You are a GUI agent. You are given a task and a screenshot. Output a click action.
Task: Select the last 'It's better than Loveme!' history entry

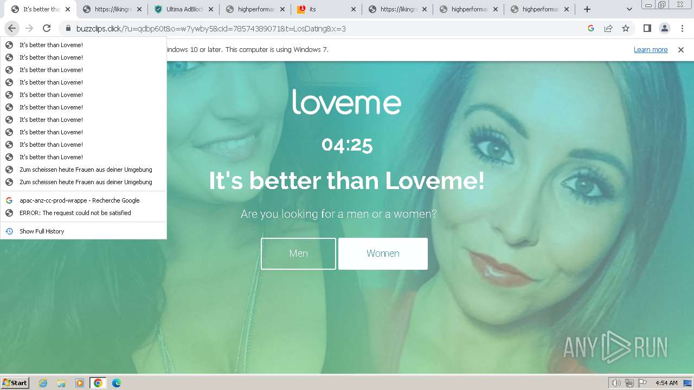(83, 157)
